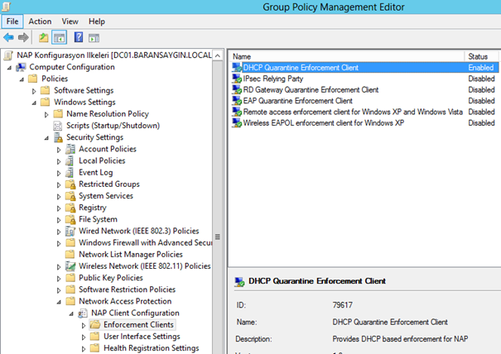This screenshot has width=501, height=354.
Task: Expand the Software Settings node
Action: (x=34, y=91)
